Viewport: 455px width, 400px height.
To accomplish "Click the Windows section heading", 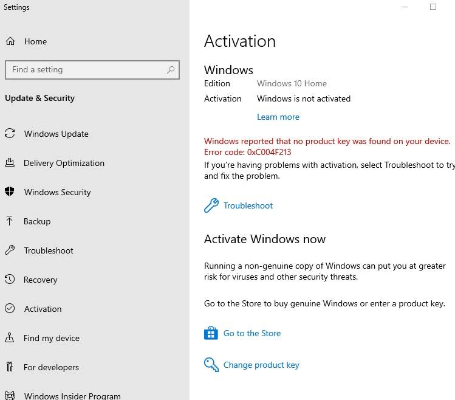I will coord(228,70).
